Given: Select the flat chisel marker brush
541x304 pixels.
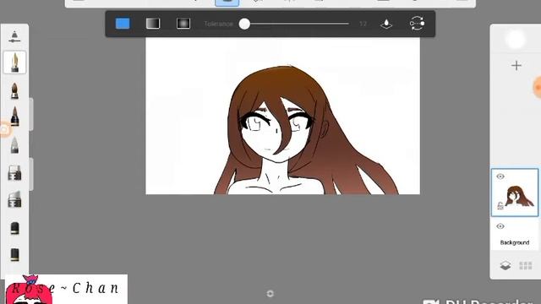Looking at the screenshot, I should (x=14, y=173).
